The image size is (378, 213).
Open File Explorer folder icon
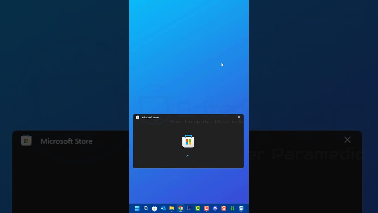tap(172, 208)
